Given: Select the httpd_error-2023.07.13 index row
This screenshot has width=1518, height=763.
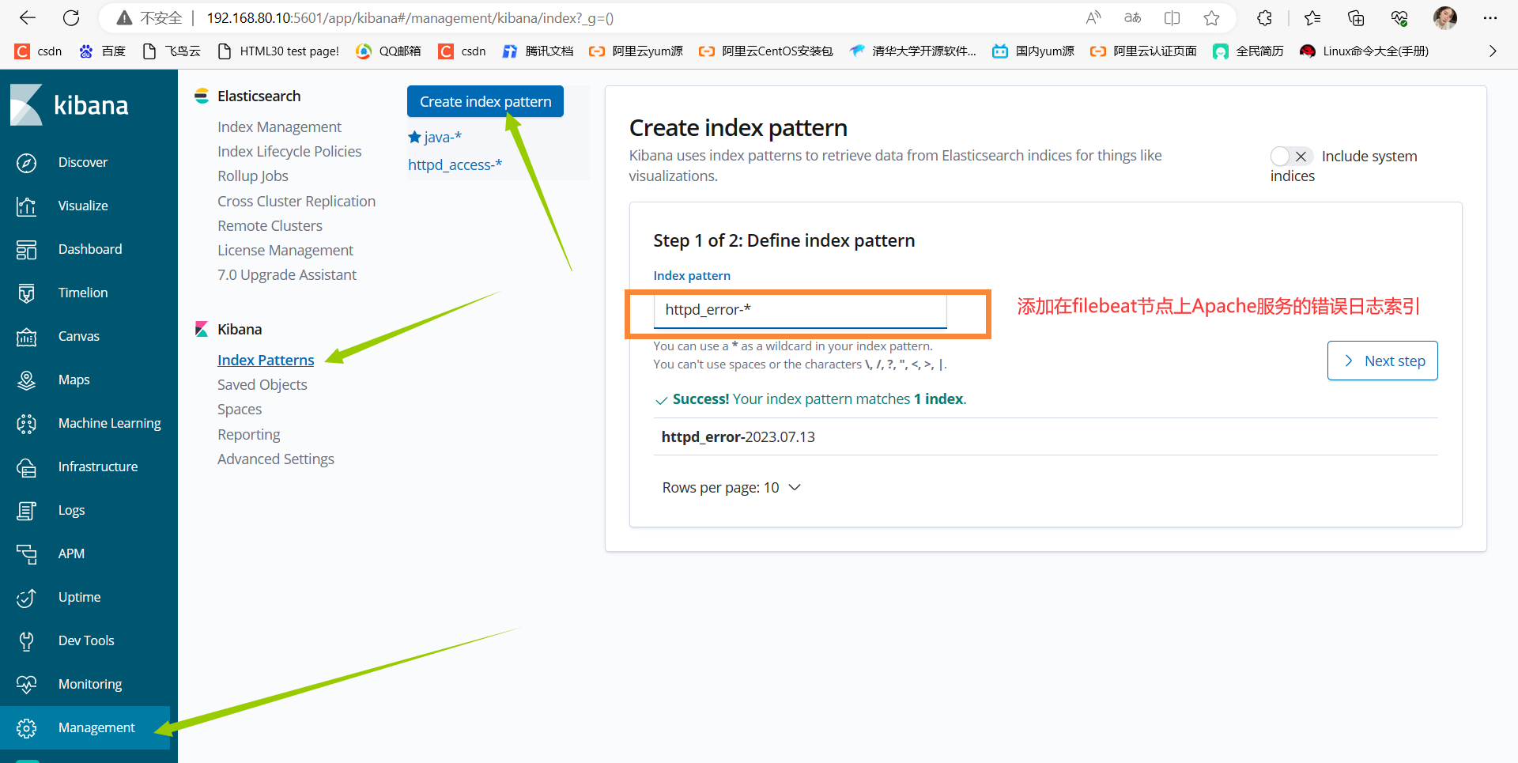Looking at the screenshot, I should (x=1045, y=436).
